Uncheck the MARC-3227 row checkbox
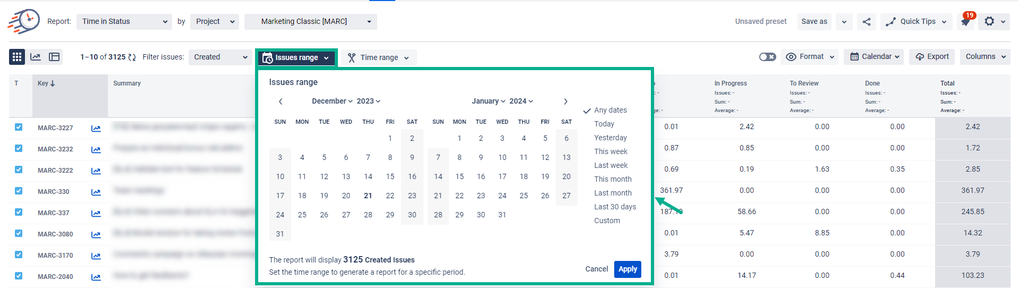Viewport: 1018px width, 288px height. [x=19, y=127]
